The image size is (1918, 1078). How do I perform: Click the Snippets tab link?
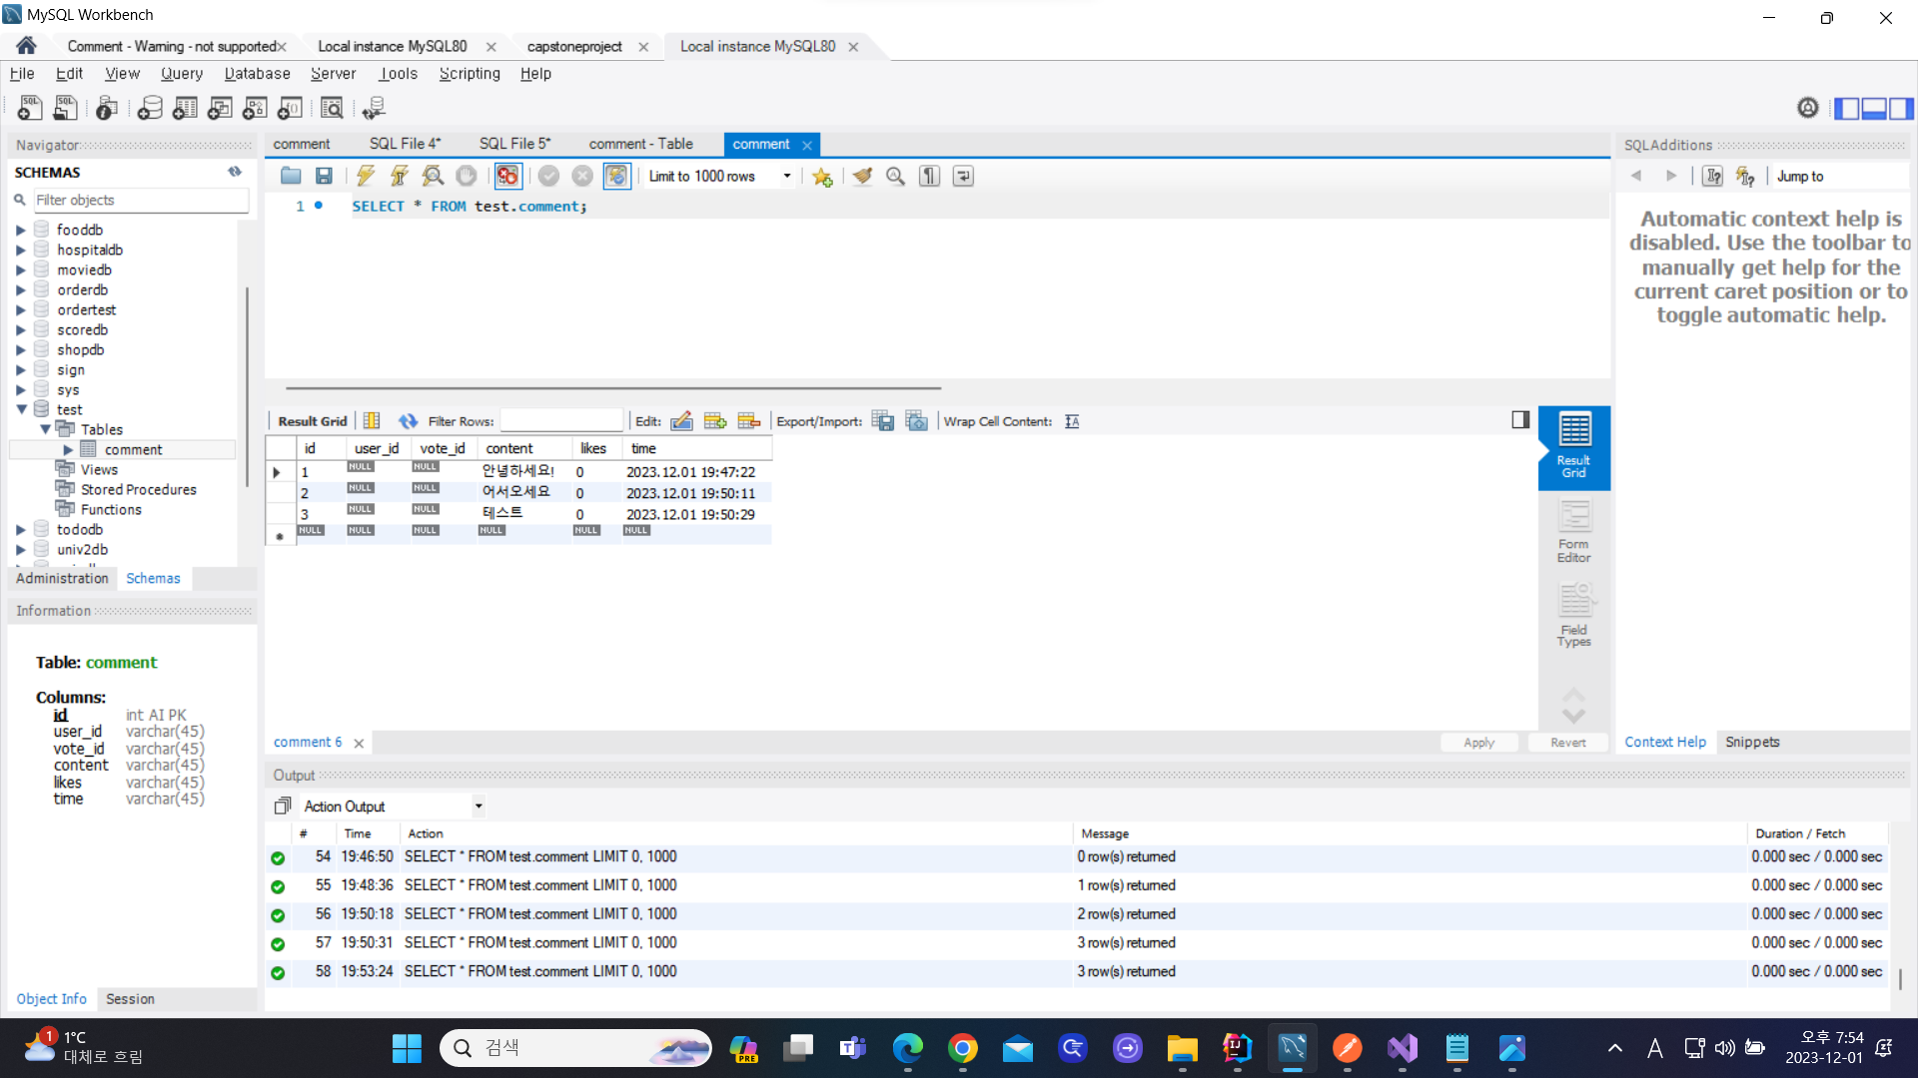tap(1752, 742)
